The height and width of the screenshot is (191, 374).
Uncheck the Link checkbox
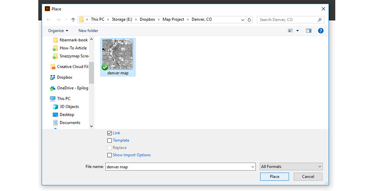[x=110, y=133]
